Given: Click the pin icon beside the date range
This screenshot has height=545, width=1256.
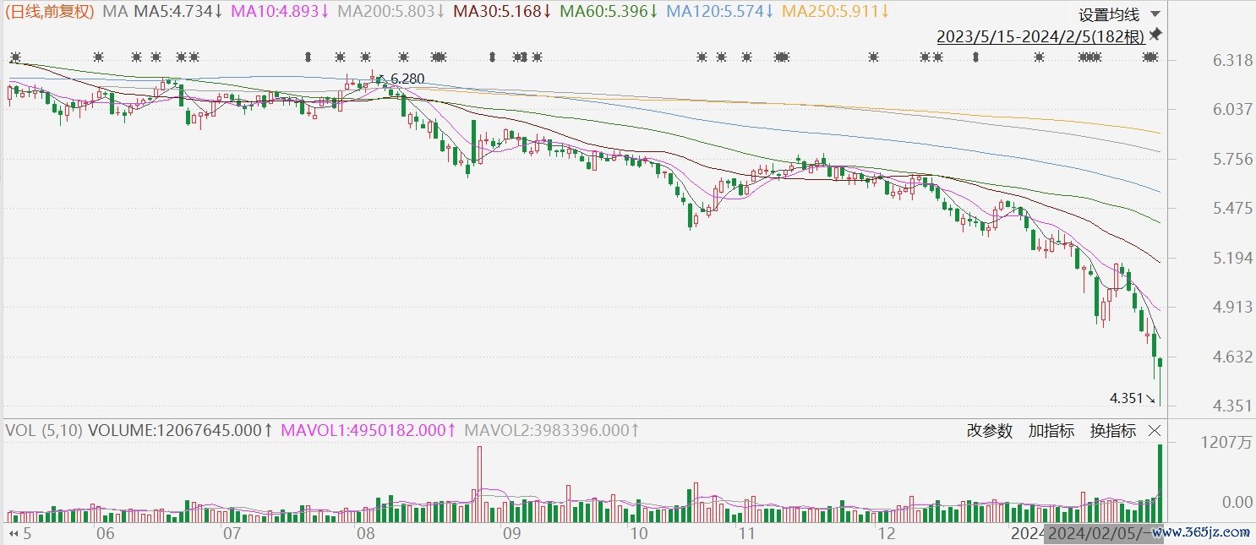Looking at the screenshot, I should tap(1155, 35).
